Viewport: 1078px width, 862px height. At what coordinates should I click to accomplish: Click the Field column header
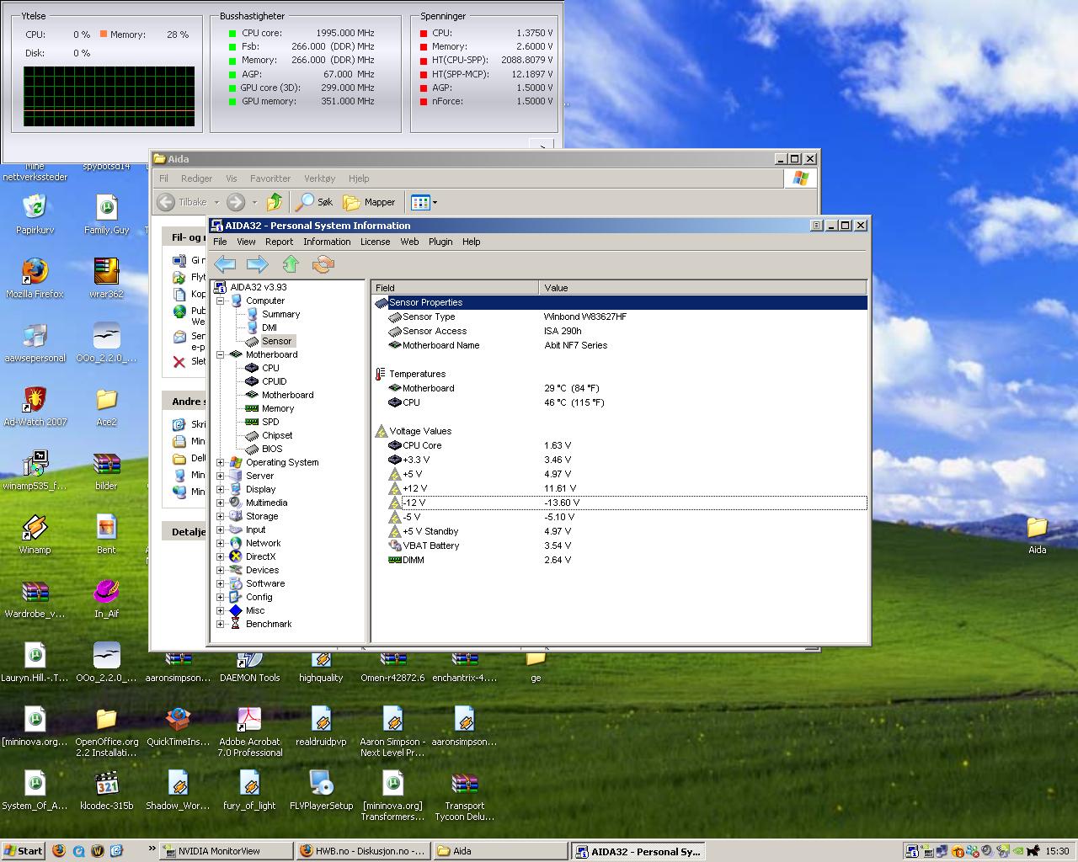(455, 288)
